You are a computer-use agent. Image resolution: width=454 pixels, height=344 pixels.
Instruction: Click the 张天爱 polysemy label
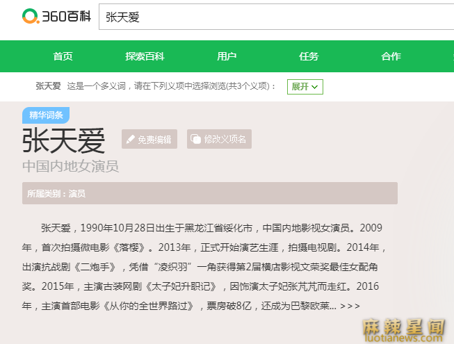coord(48,86)
